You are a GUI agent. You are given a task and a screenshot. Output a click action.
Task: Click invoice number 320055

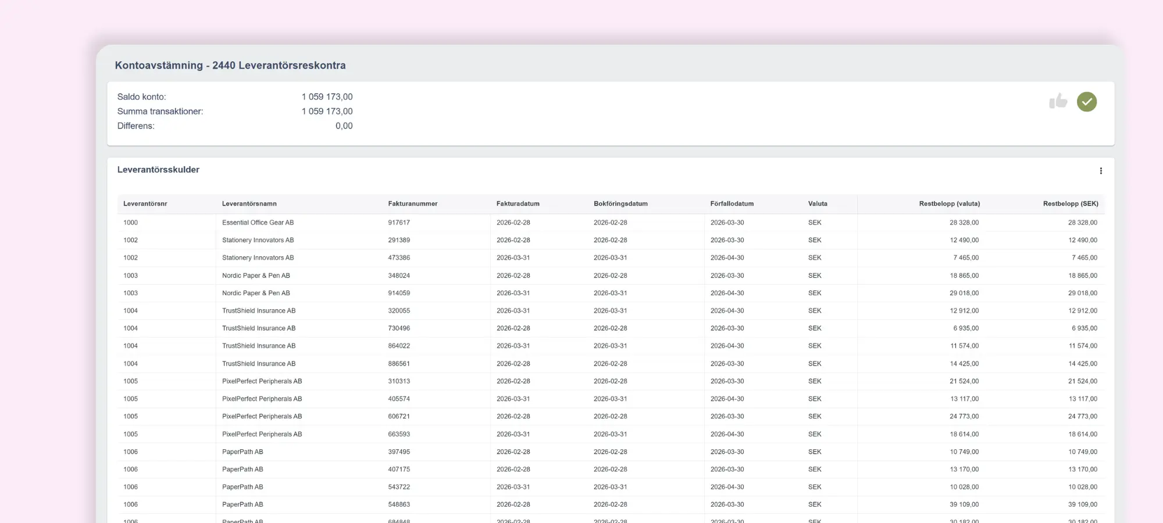pos(399,311)
